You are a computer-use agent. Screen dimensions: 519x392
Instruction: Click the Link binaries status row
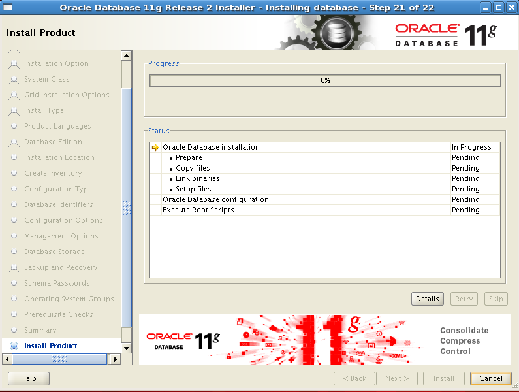pos(324,178)
